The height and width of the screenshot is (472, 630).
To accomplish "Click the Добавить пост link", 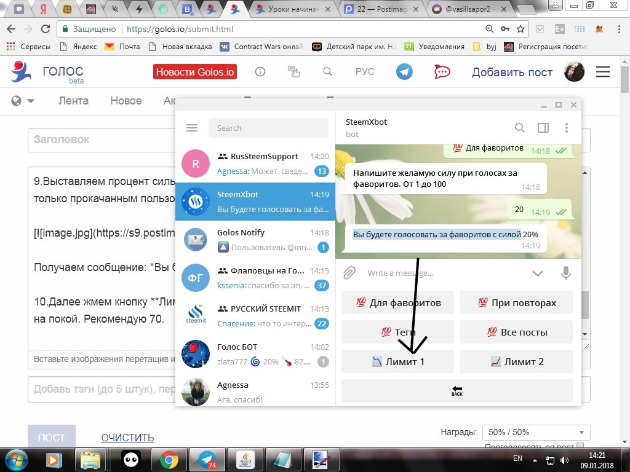I will 512,73.
